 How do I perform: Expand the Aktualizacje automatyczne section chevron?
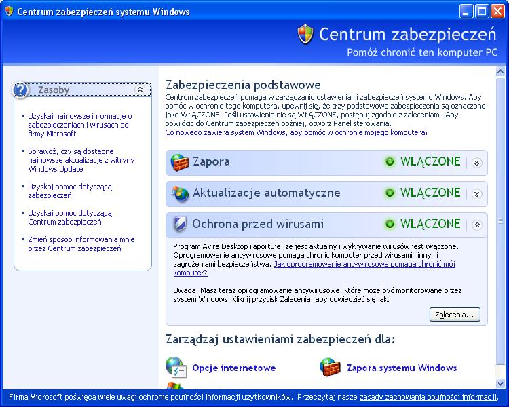[x=476, y=194]
